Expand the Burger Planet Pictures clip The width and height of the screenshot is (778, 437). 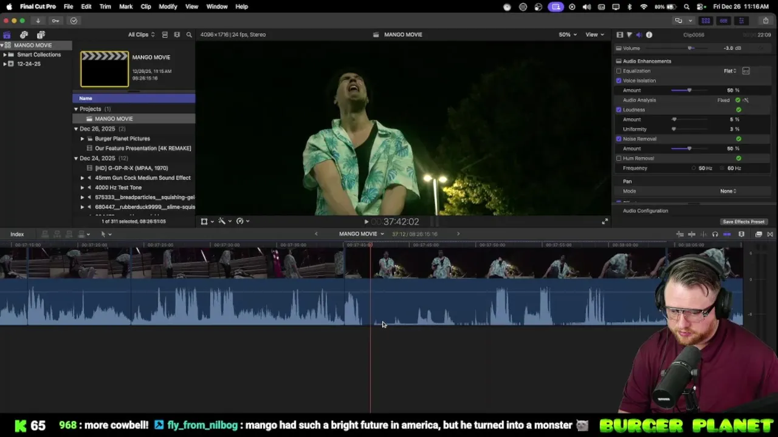click(x=83, y=138)
